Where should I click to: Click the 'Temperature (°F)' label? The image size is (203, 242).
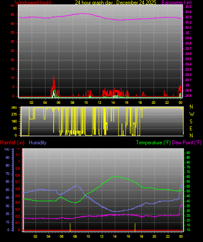153,143
